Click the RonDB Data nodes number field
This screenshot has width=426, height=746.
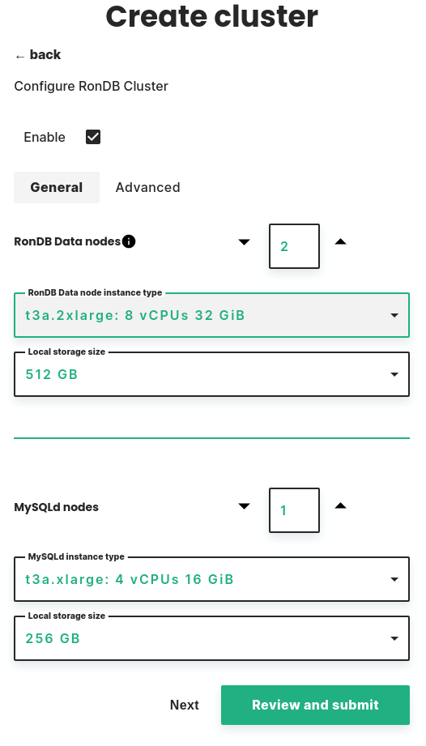pos(294,246)
